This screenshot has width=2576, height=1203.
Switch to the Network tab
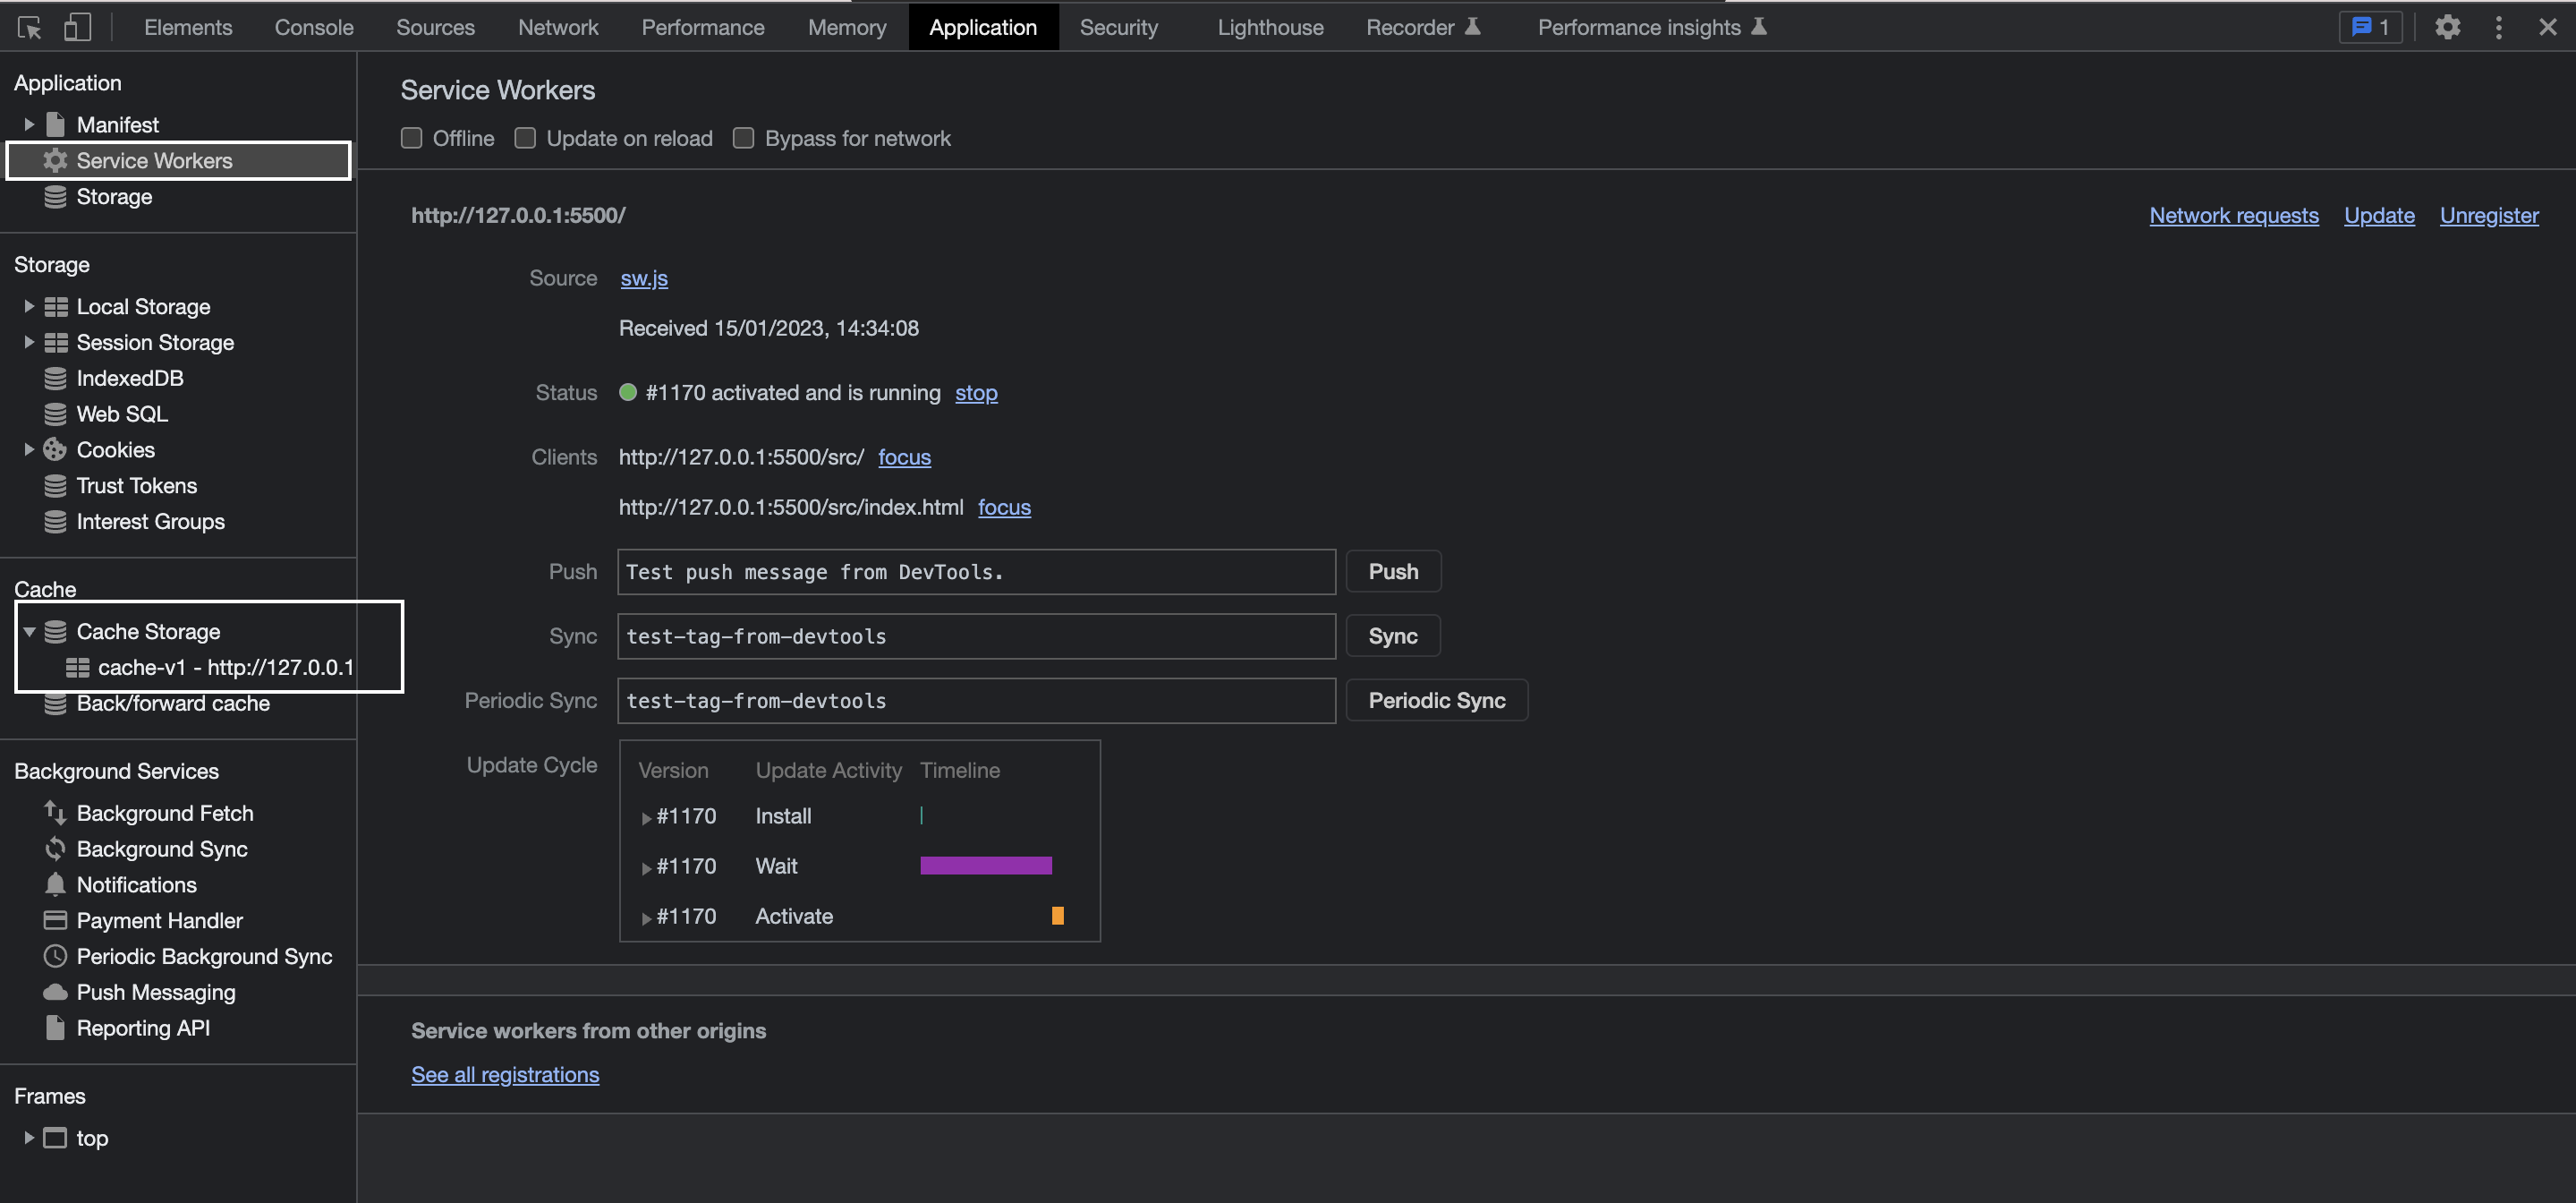[x=558, y=27]
